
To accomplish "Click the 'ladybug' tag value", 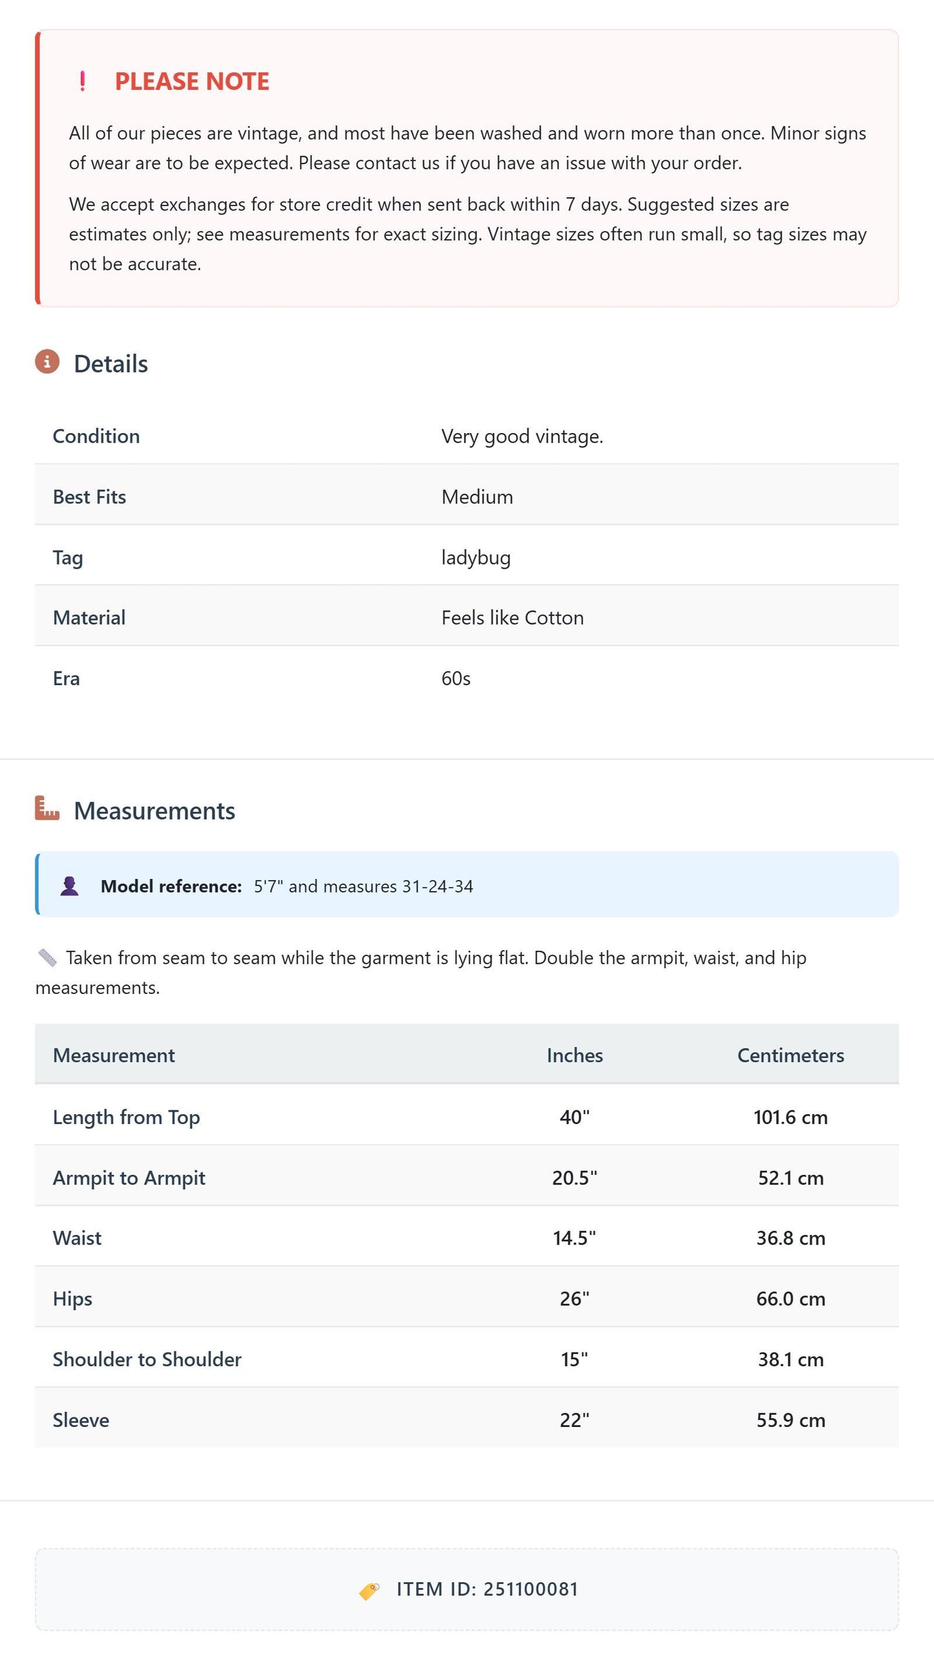I will [476, 558].
